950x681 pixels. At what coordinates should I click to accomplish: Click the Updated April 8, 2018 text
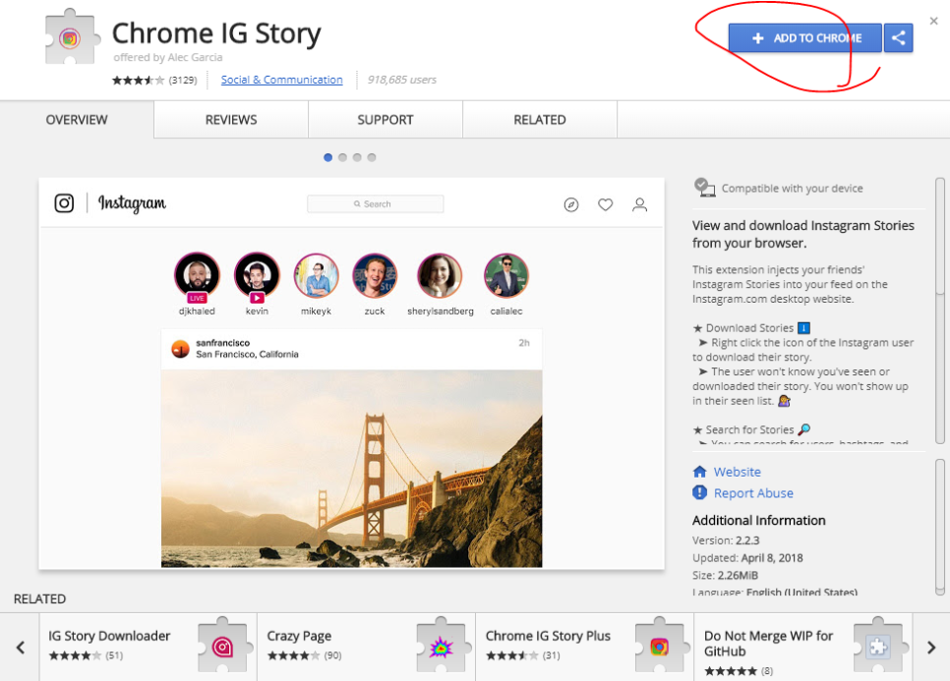pos(747,558)
